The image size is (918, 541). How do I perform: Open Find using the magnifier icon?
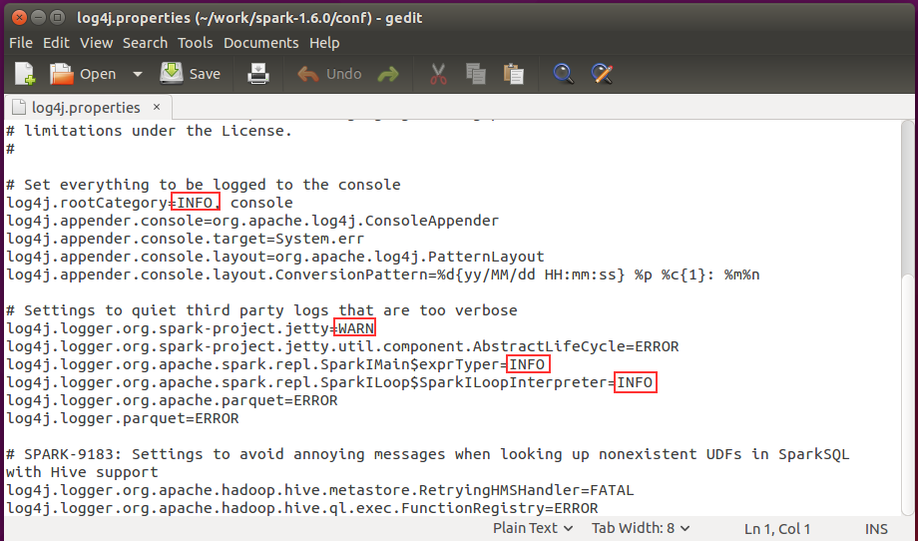click(x=563, y=74)
